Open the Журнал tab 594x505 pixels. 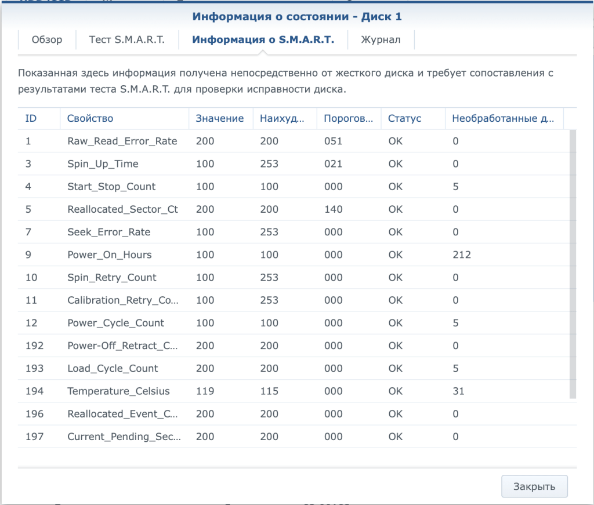click(381, 40)
